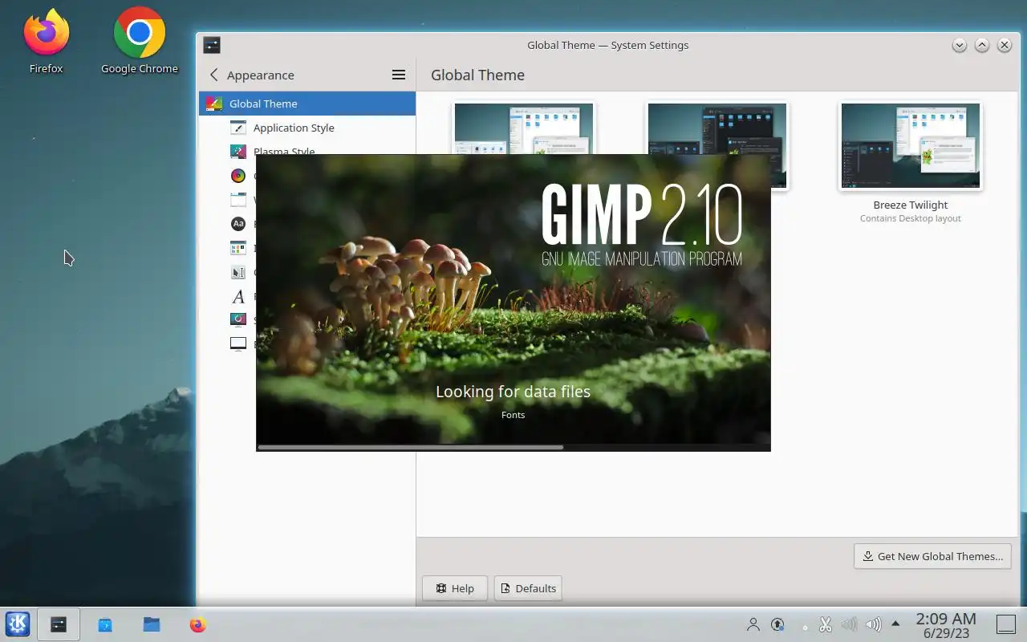
Task: Open Firefox from the desktop icon
Action: pyautogui.click(x=47, y=41)
